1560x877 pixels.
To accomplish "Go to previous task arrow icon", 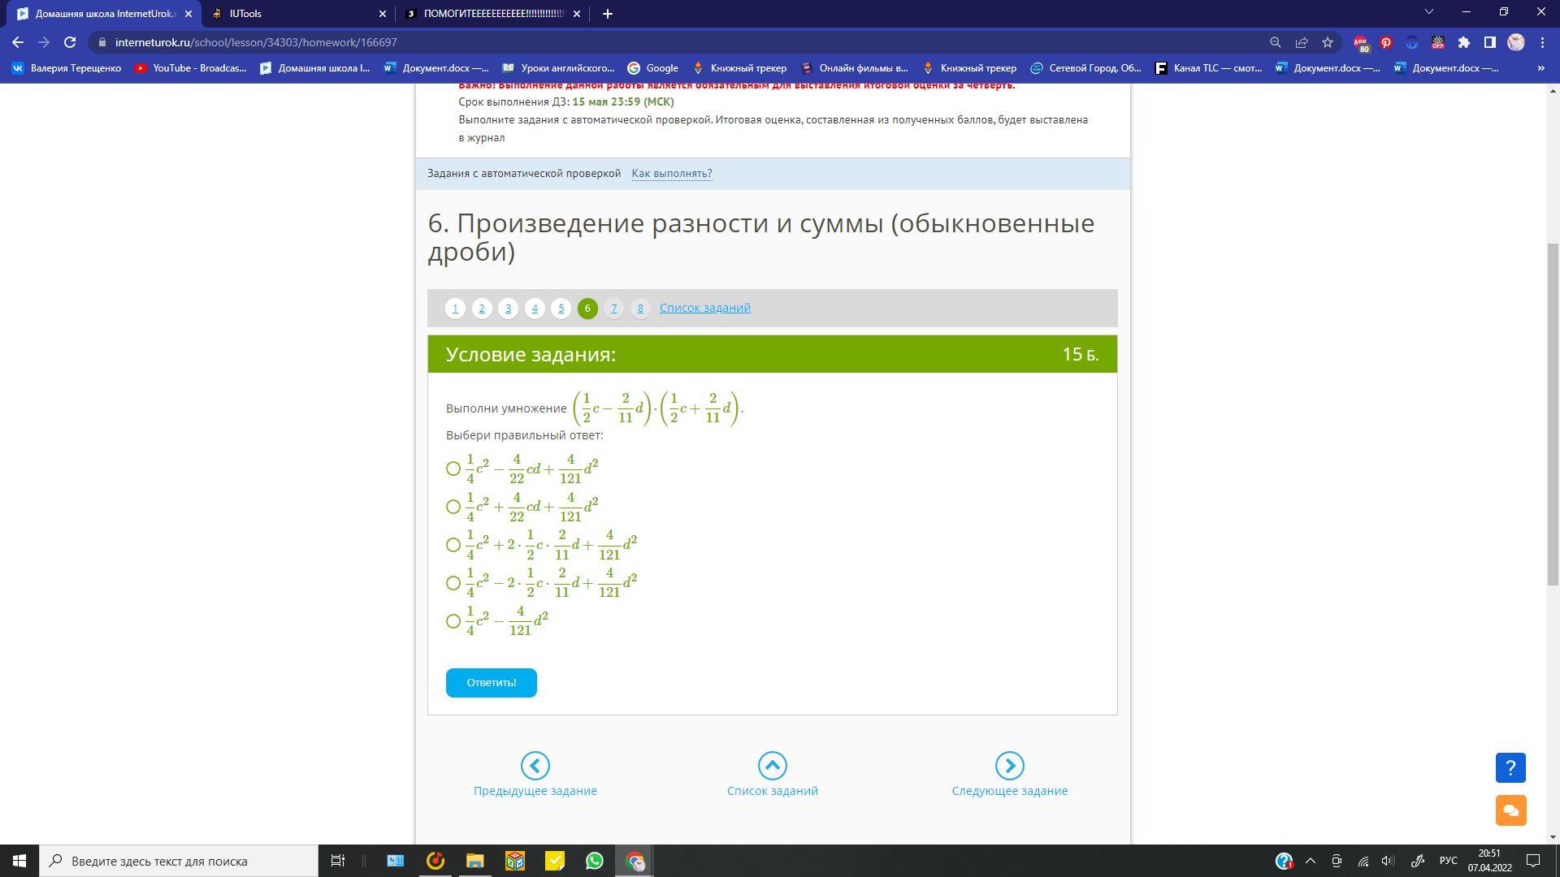I will click(x=535, y=765).
